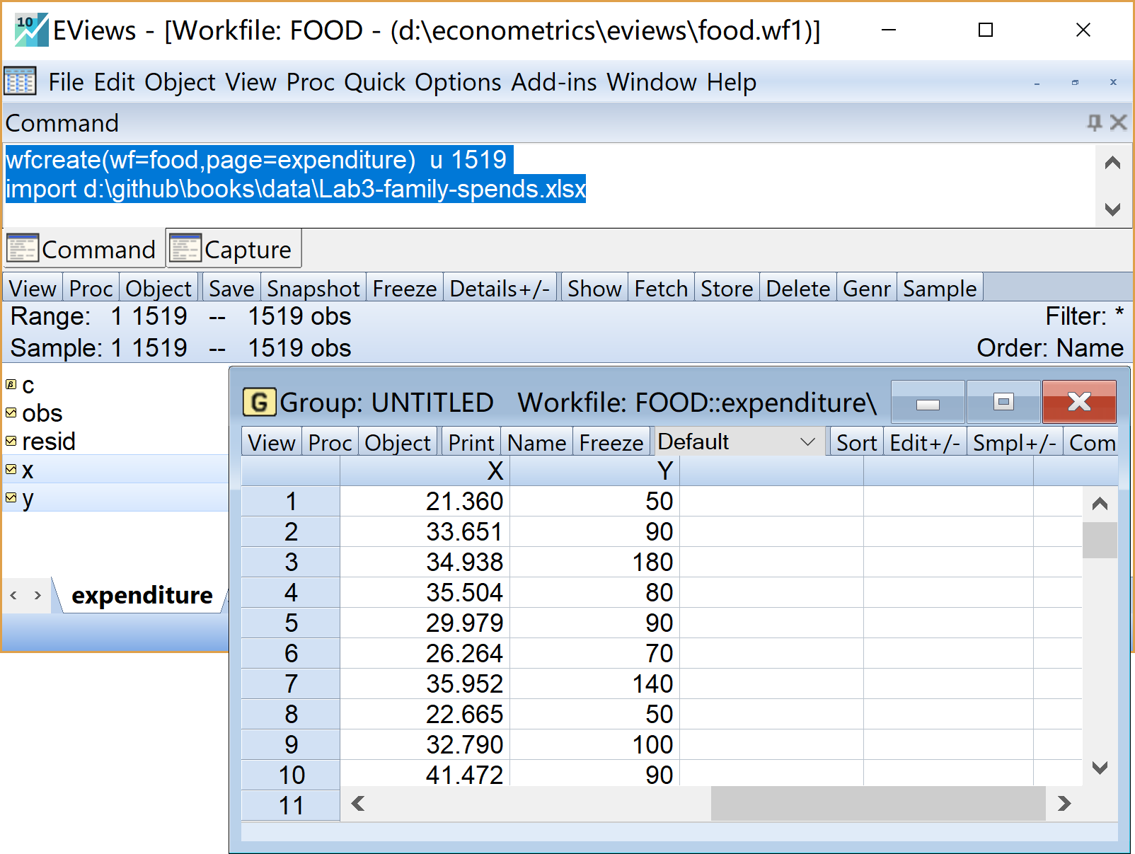Click the x series icon in workfile
Viewport: 1135px width, 854px height.
click(x=11, y=469)
